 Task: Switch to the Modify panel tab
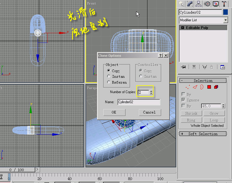[x=190, y=4]
